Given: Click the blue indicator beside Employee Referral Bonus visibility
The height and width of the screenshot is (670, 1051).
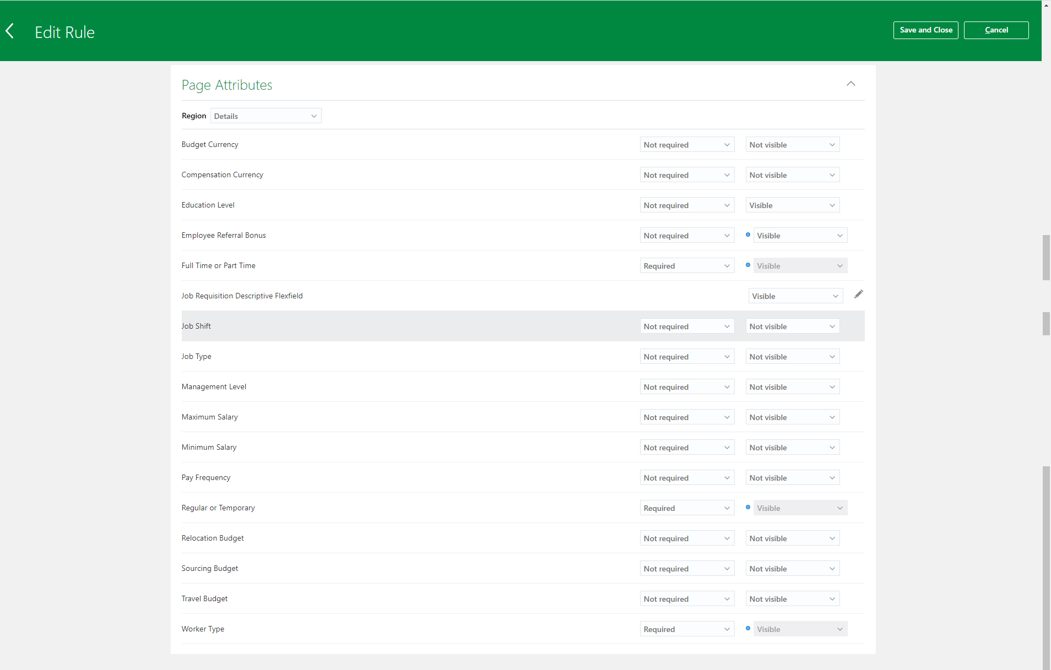Looking at the screenshot, I should (x=748, y=235).
